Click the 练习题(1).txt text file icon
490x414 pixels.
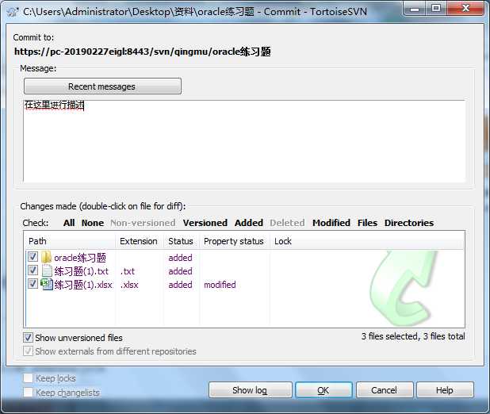click(47, 270)
